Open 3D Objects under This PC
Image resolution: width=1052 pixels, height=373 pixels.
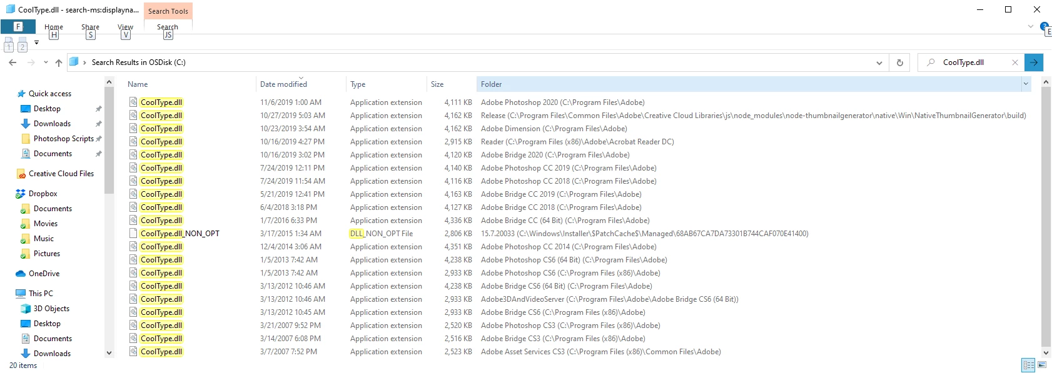(x=51, y=309)
